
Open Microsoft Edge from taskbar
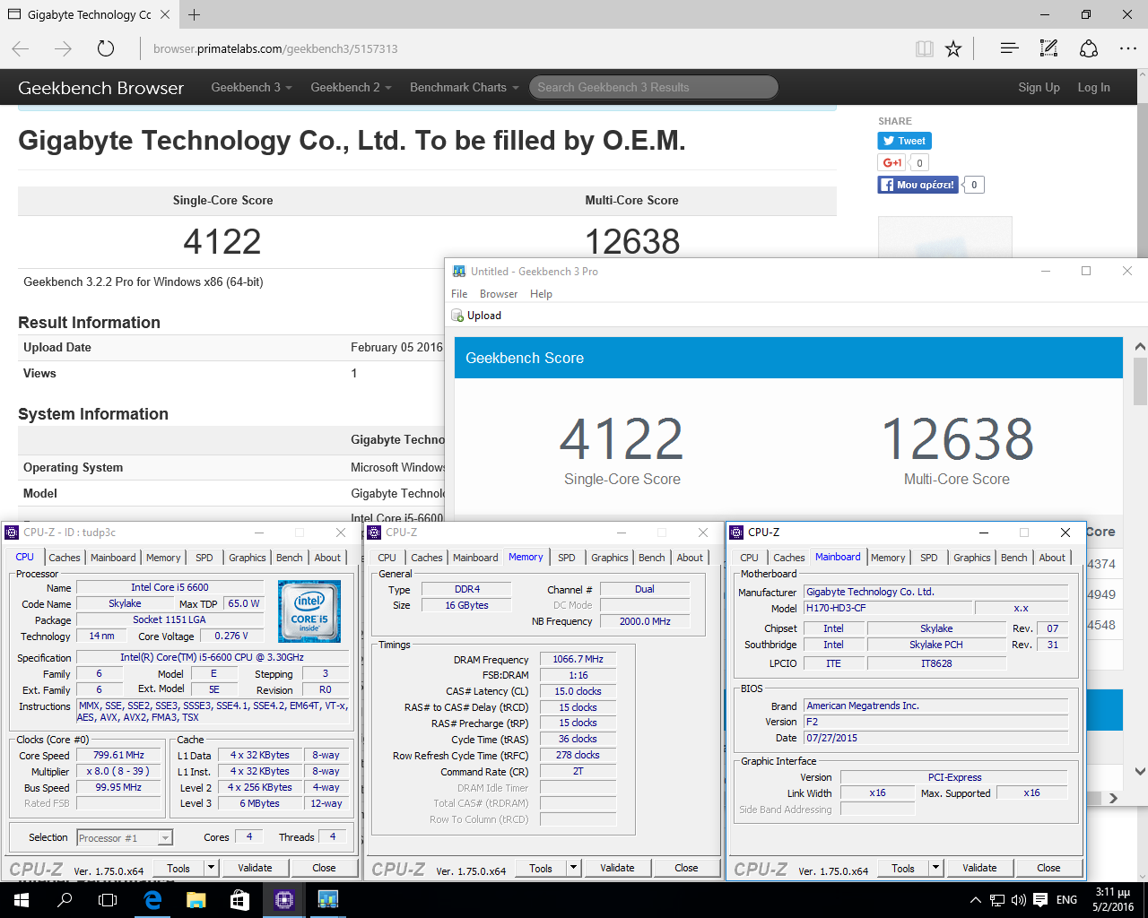pyautogui.click(x=152, y=900)
